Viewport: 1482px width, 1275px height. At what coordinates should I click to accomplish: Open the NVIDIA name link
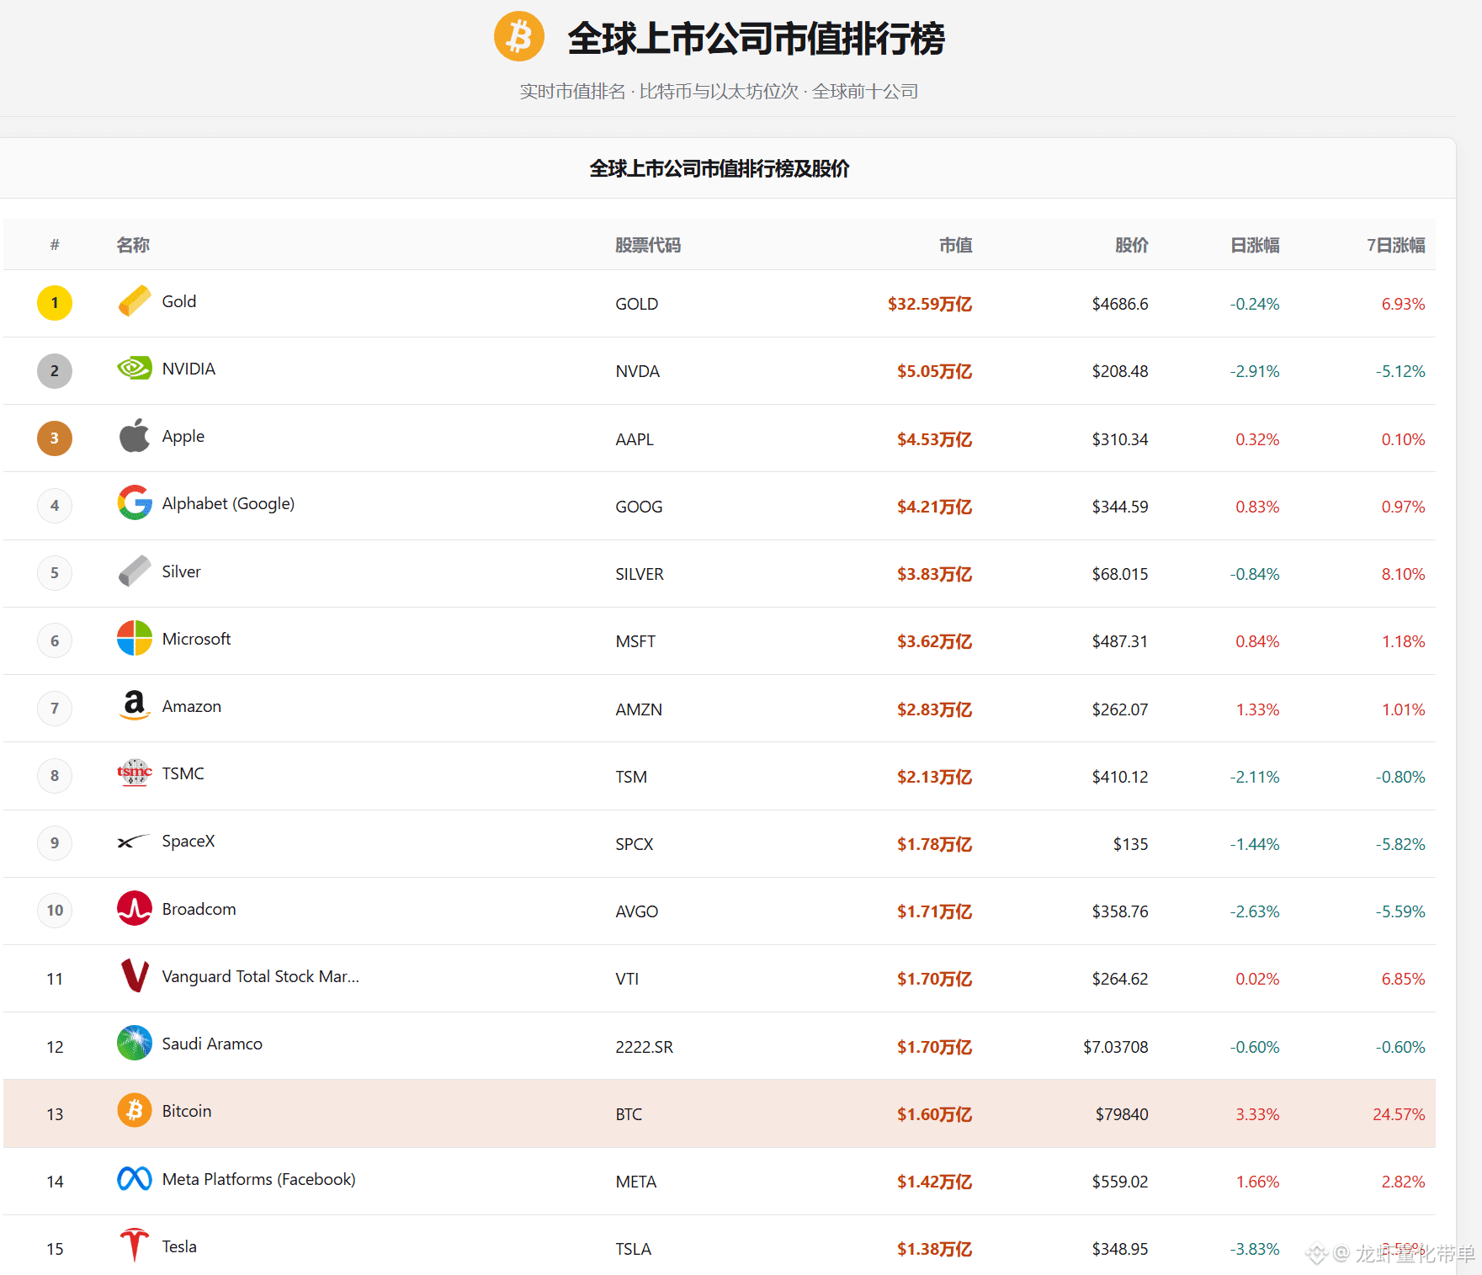189,369
